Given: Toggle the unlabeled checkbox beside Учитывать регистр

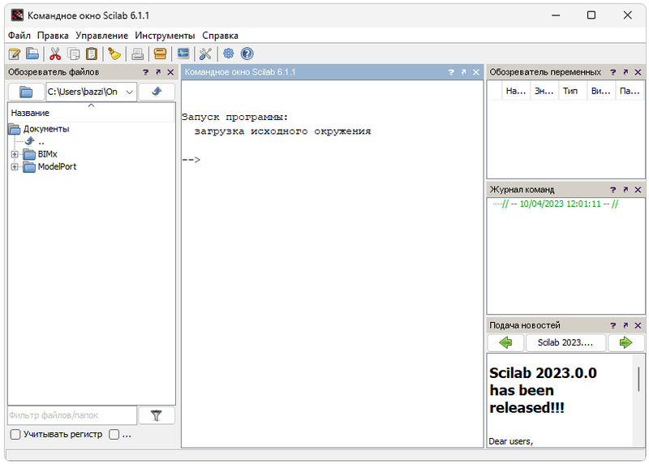Looking at the screenshot, I should (x=114, y=435).
